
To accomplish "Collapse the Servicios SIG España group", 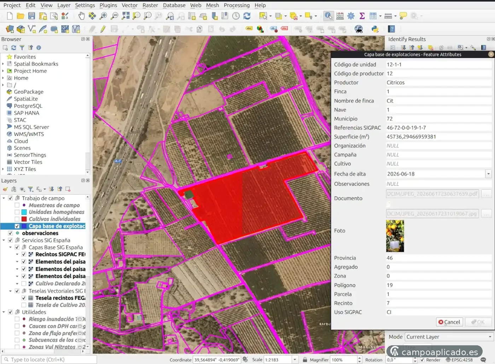I will click(4, 240).
